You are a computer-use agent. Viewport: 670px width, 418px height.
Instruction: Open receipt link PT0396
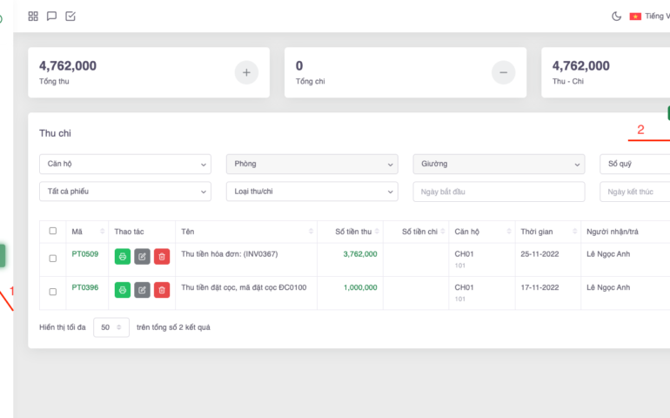click(84, 287)
